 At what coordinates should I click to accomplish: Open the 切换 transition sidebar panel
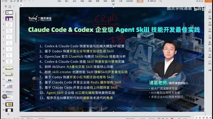(x=210, y=23)
